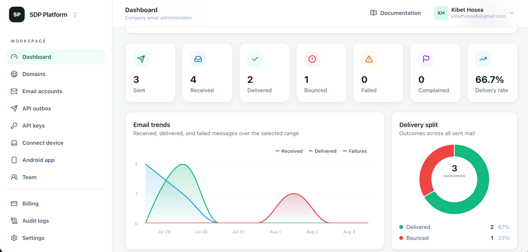The width and height of the screenshot is (528, 252).
Task: Click the Sent paper-plane icon
Action: click(x=141, y=59)
